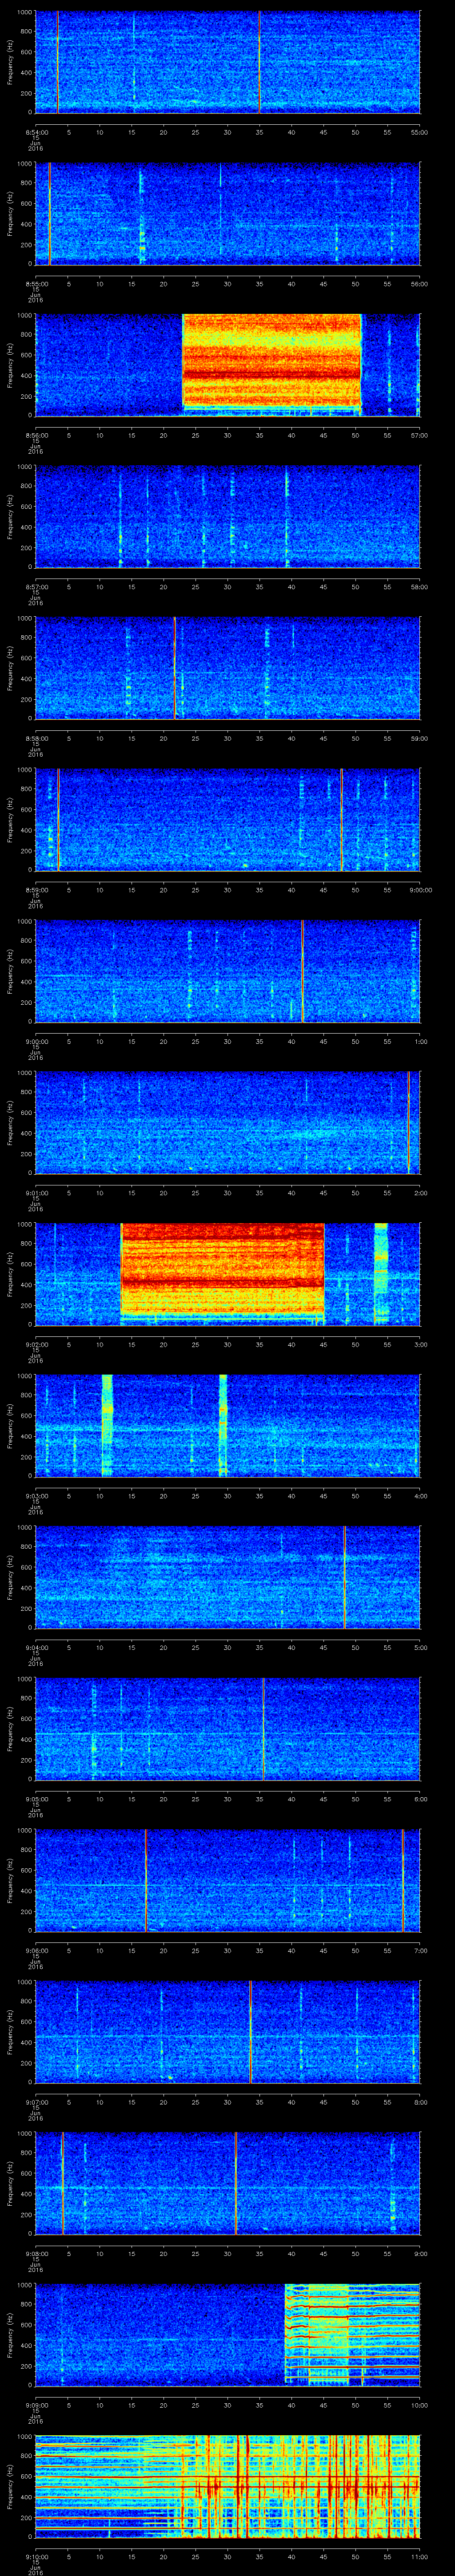The width and height of the screenshot is (455, 2576).
Task: Click the tonal onset at 39 s in the 9:09 panel
Action: 287,2334
